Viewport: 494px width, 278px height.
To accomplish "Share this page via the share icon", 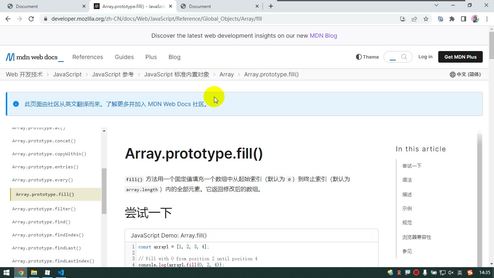I will [x=414, y=19].
